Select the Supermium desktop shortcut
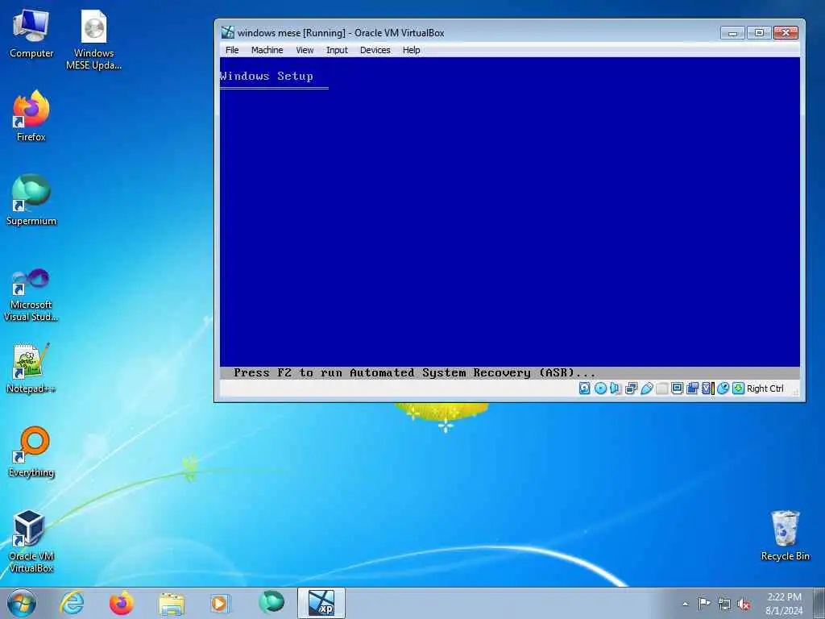 (x=31, y=200)
